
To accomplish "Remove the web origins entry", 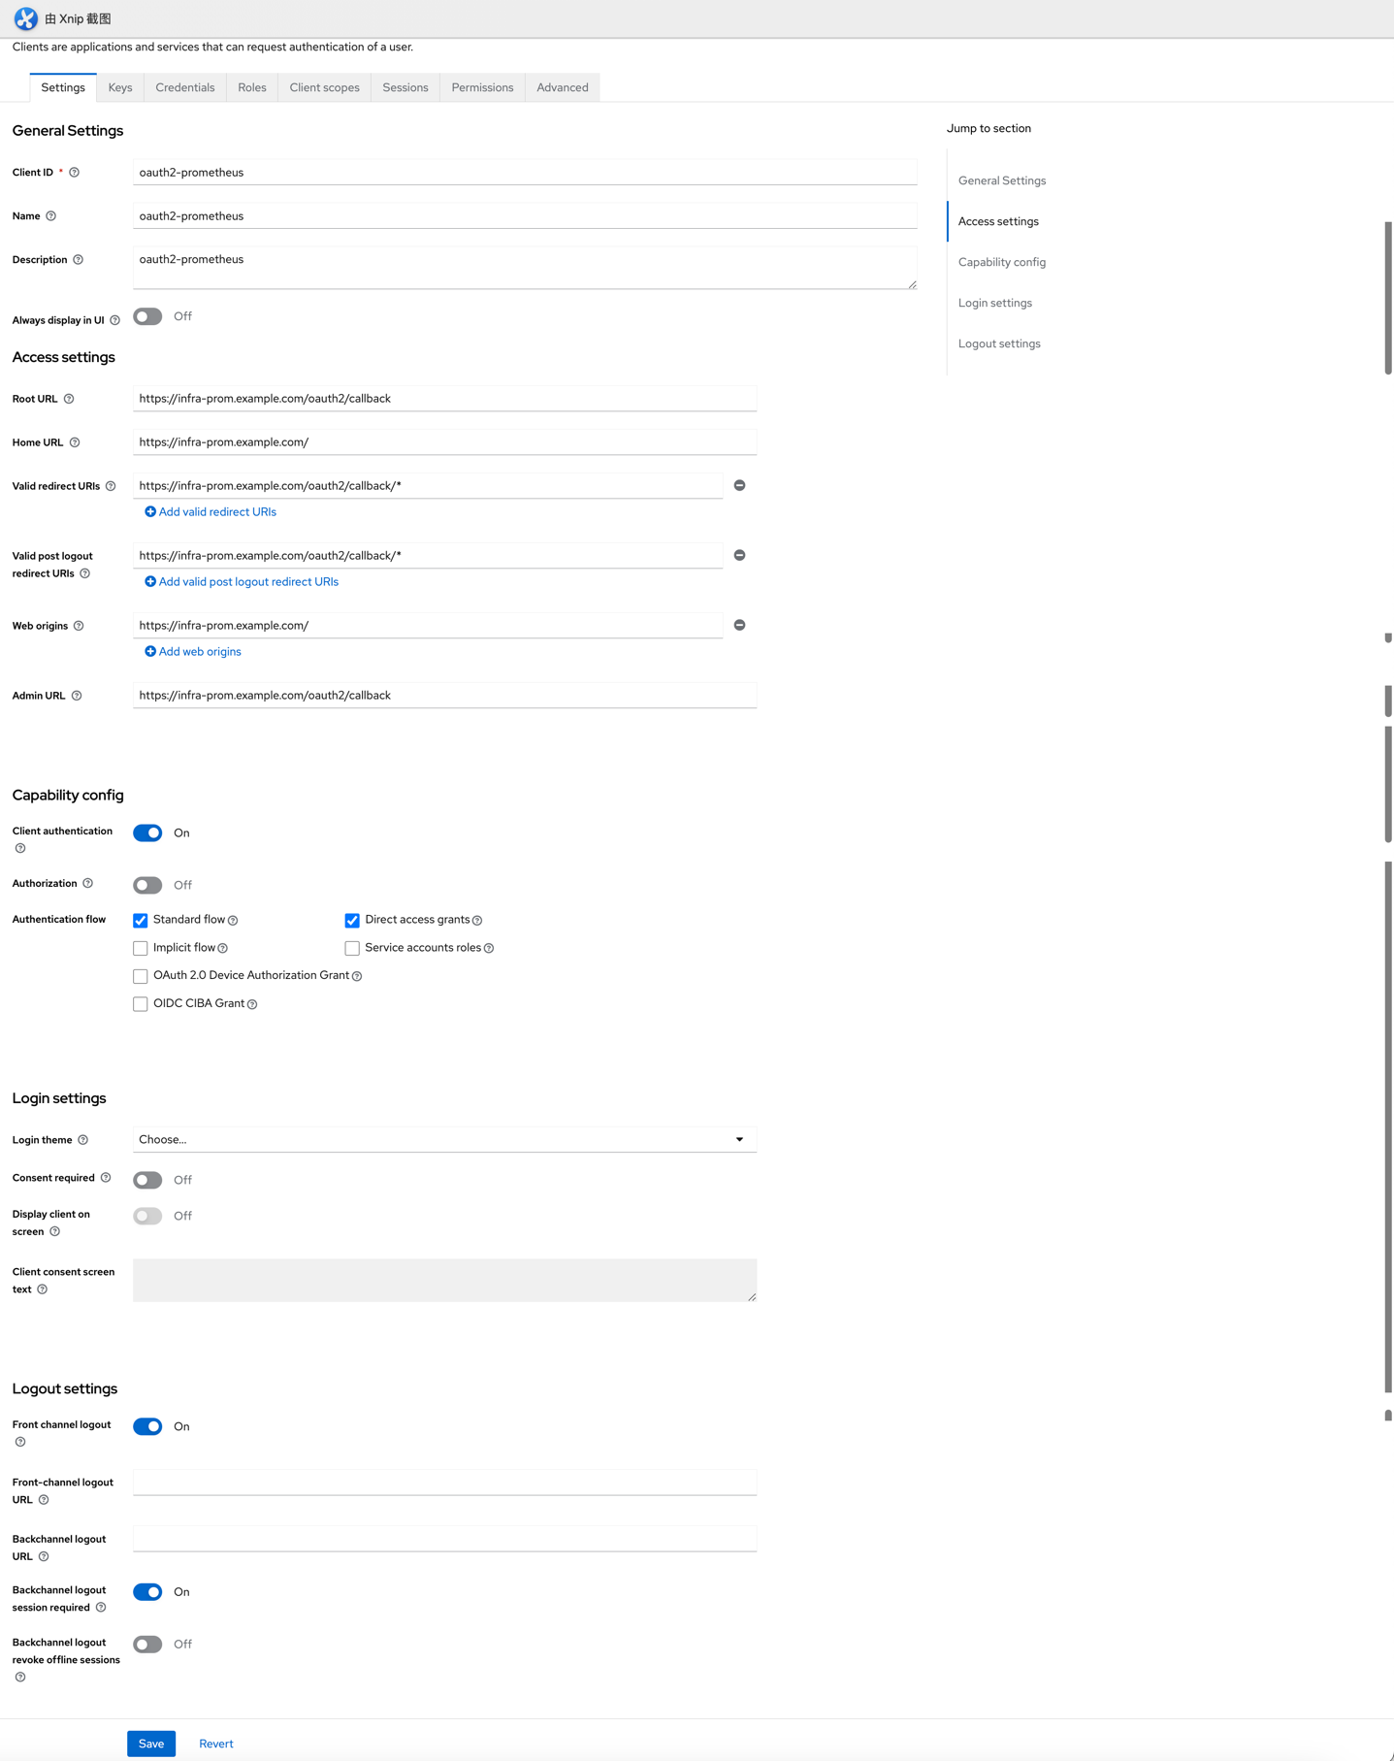I will [739, 625].
